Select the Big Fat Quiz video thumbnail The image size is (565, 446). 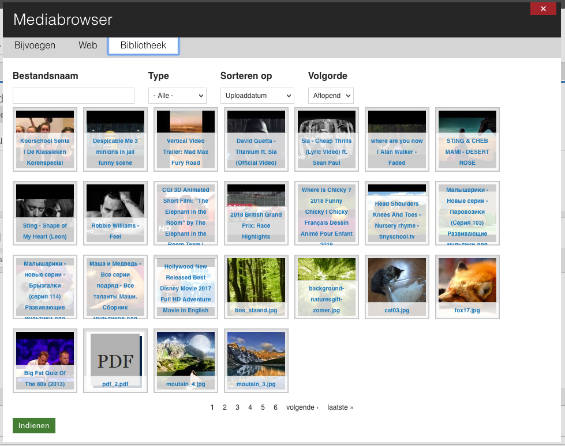(44, 360)
